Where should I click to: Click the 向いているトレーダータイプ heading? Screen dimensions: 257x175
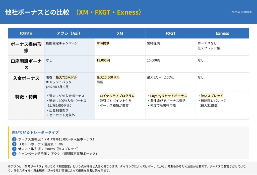pyautogui.click(x=35, y=132)
